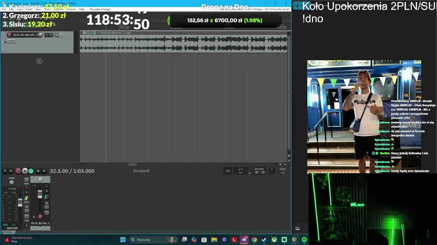Open the Trim envelope button on track panel
Viewport: 437px width, 245px height.
coord(11,41)
